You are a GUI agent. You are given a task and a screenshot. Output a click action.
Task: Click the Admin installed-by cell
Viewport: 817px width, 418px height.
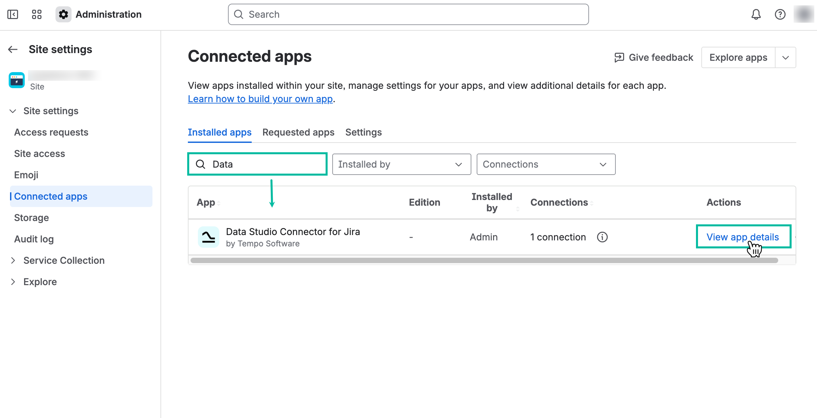[484, 237]
